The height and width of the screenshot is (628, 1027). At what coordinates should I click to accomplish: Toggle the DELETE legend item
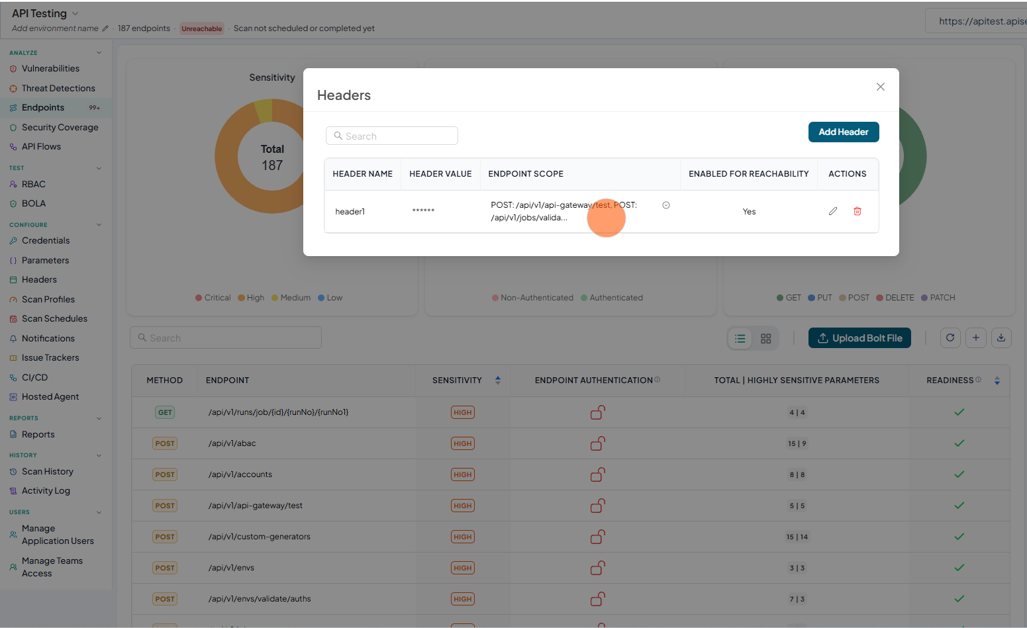point(895,298)
